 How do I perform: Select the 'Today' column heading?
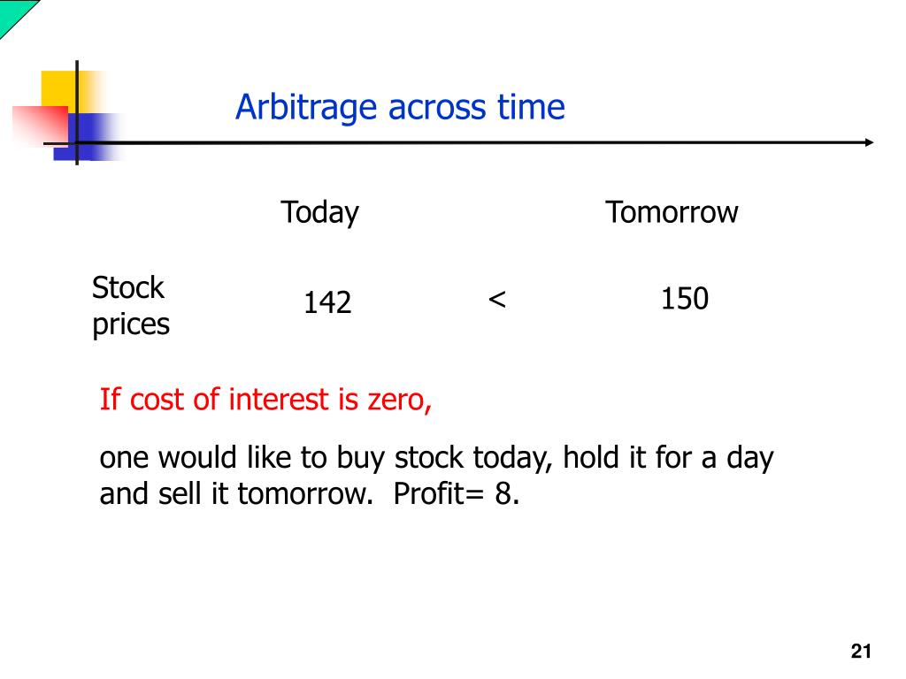(319, 212)
